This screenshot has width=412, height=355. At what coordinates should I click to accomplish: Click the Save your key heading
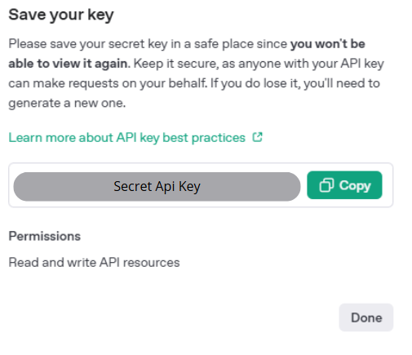[61, 15]
